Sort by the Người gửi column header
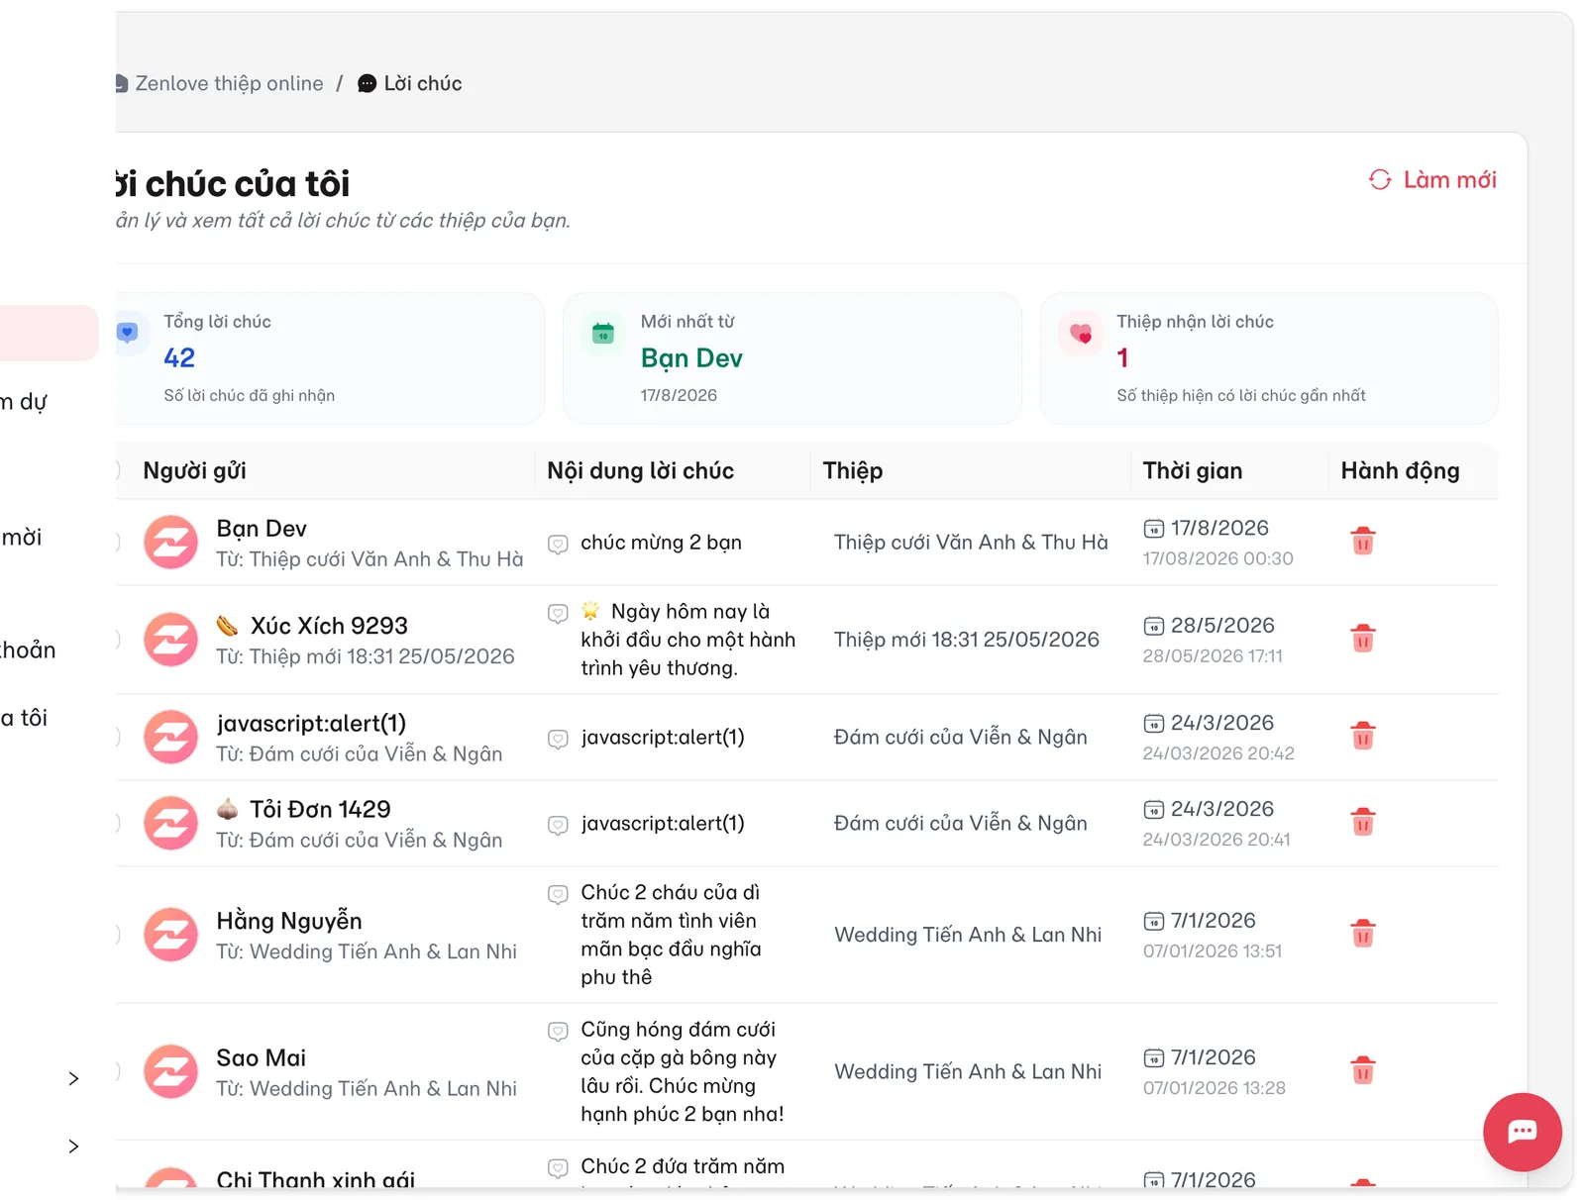1585x1200 pixels. [194, 470]
